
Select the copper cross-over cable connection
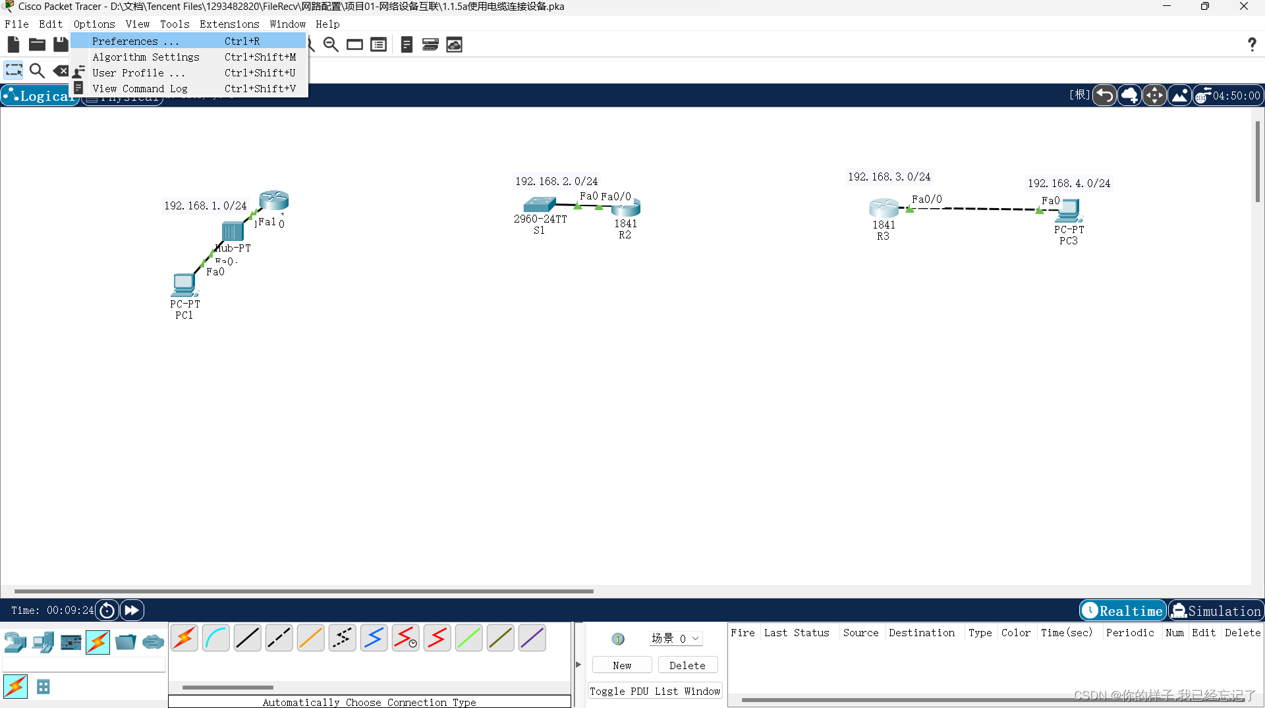click(x=279, y=637)
